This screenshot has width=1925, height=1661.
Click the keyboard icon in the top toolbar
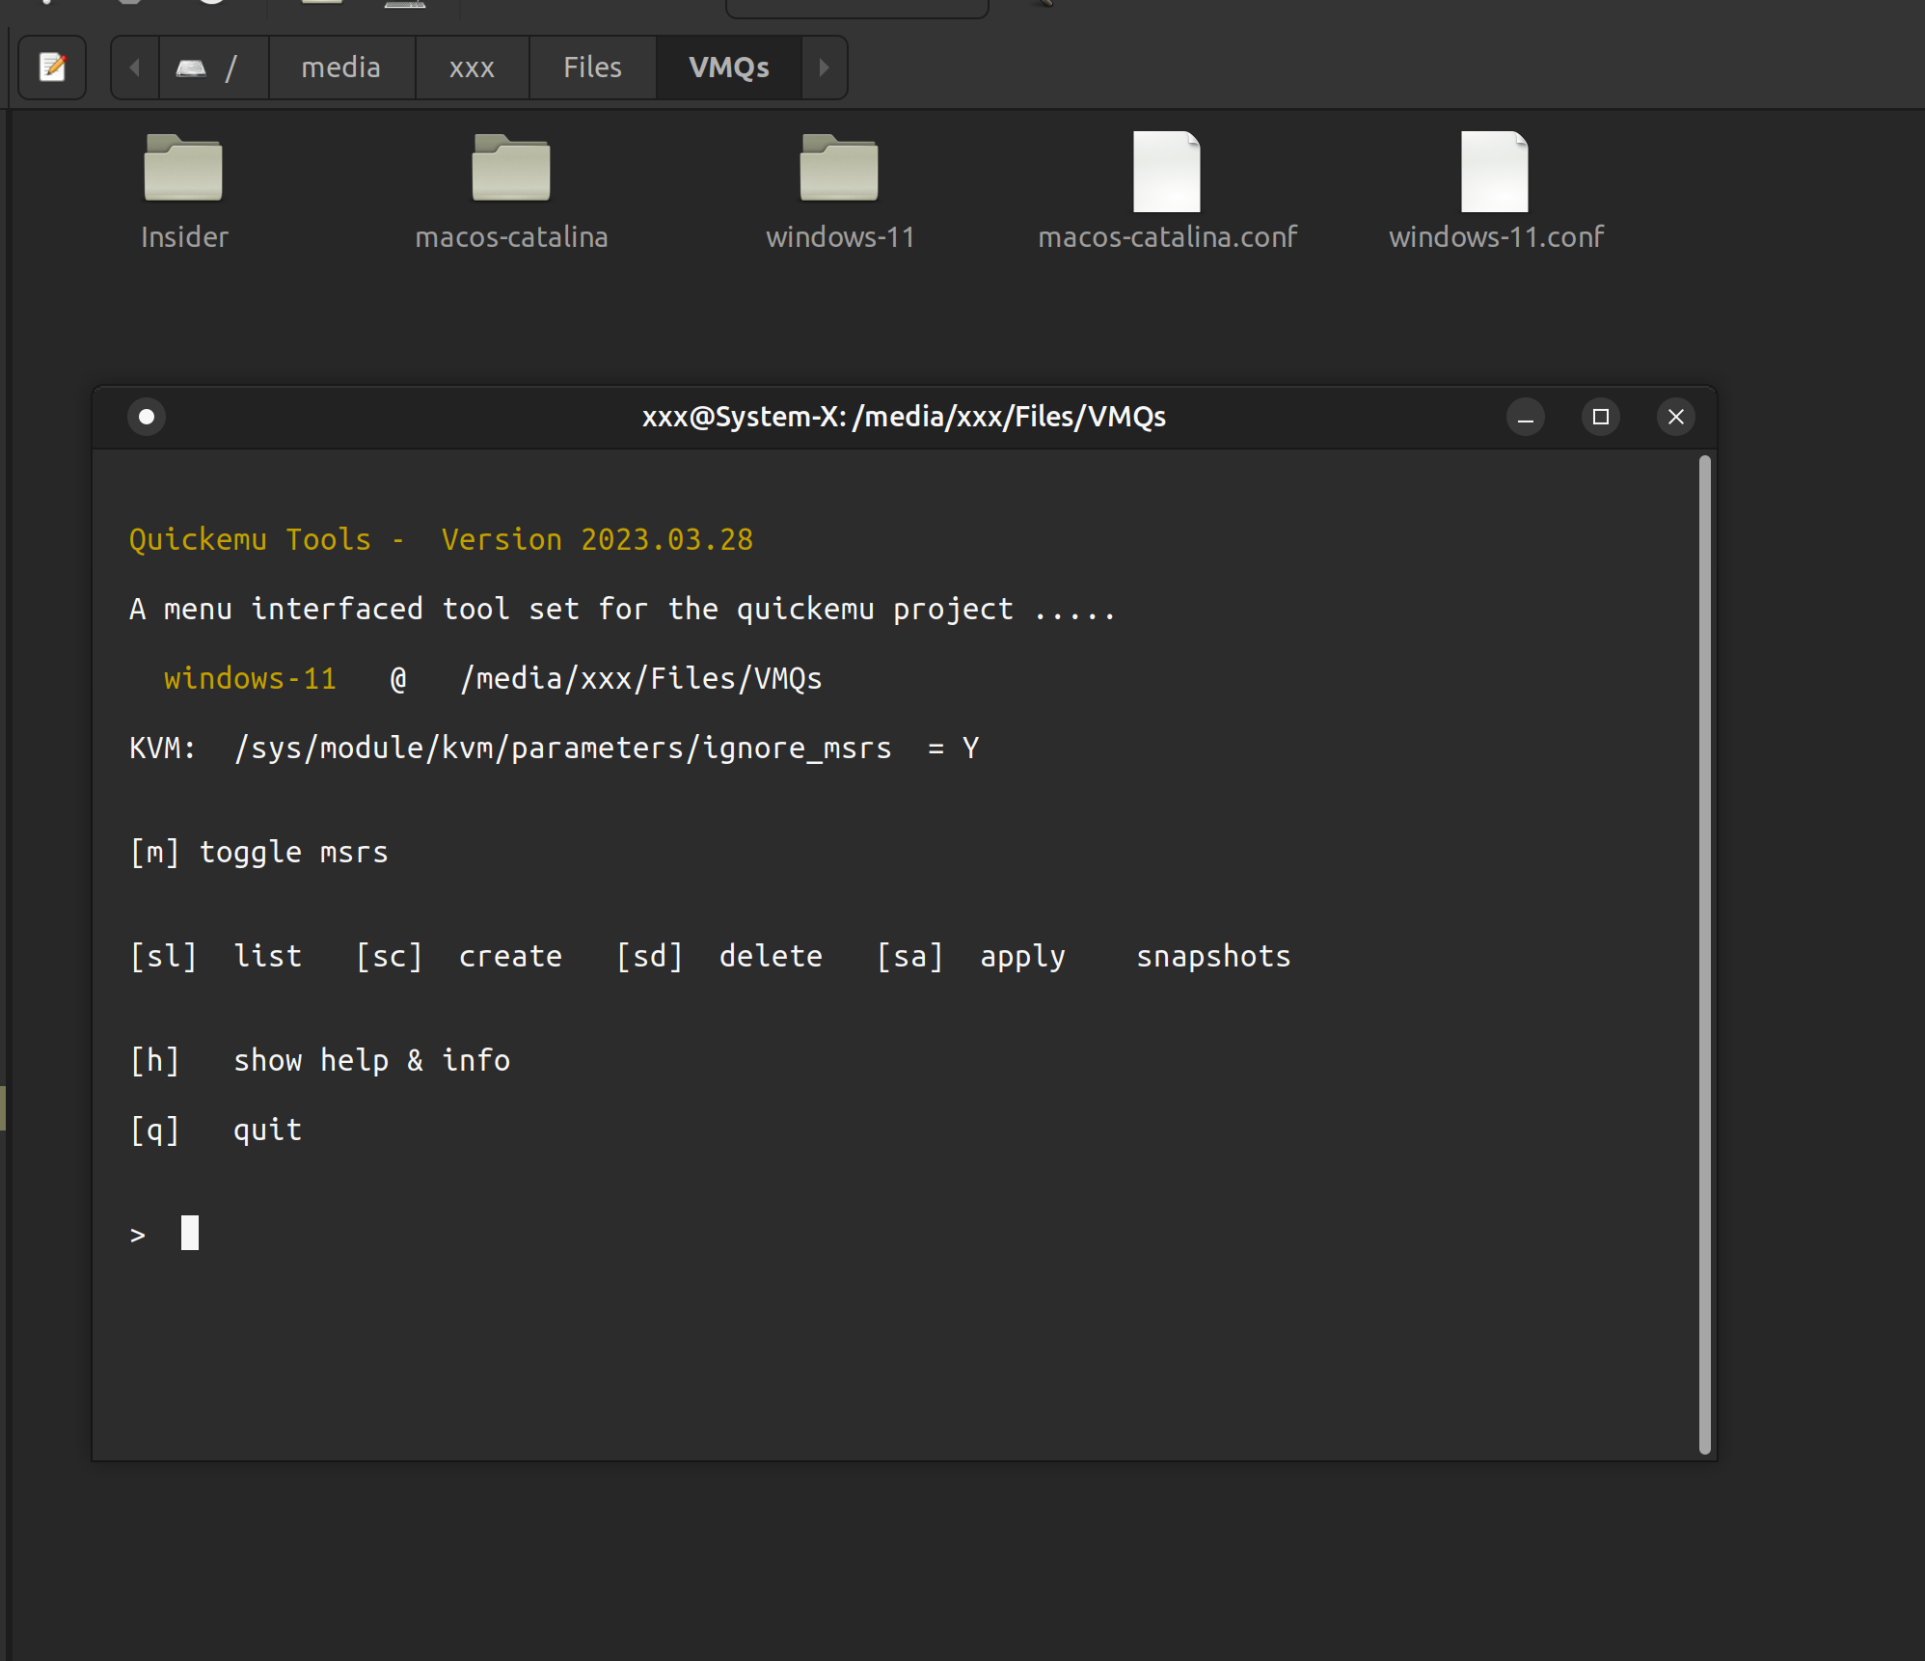[x=404, y=6]
